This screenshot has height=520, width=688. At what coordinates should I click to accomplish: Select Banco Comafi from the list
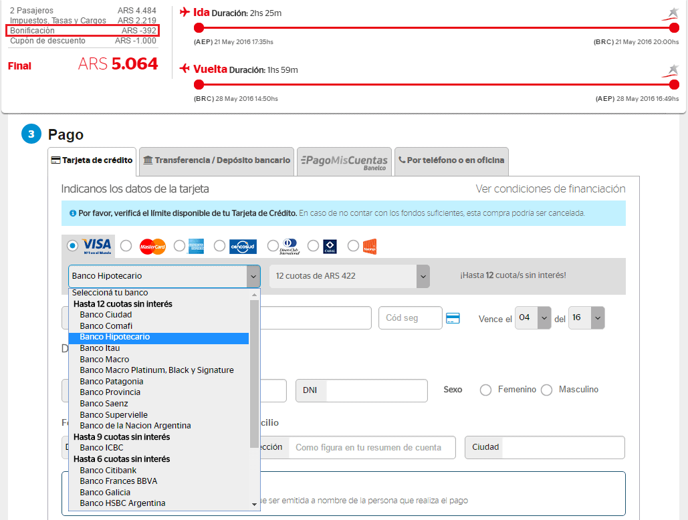click(159, 326)
